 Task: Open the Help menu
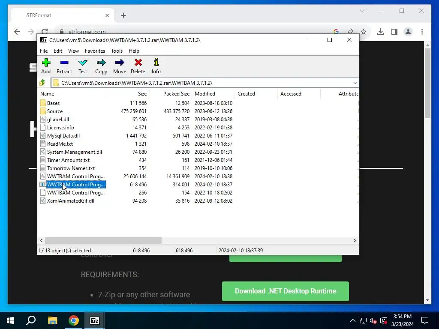coord(134,51)
